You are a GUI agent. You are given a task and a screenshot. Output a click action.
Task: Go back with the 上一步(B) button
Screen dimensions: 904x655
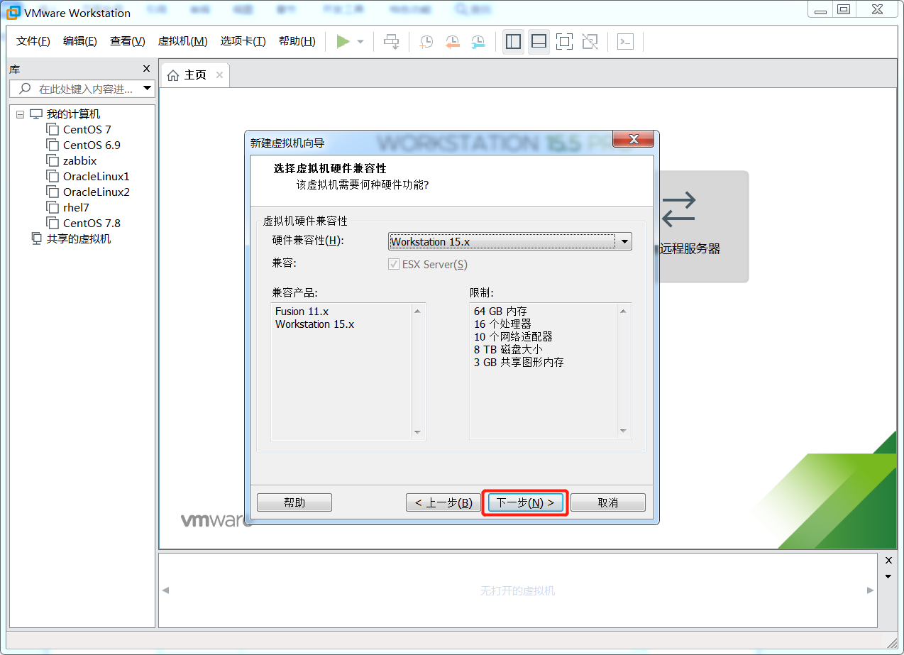(443, 502)
